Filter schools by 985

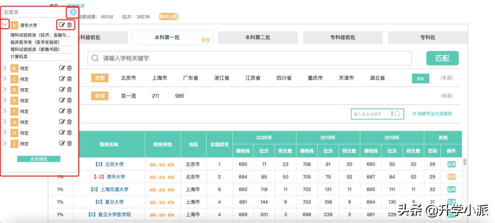(180, 96)
